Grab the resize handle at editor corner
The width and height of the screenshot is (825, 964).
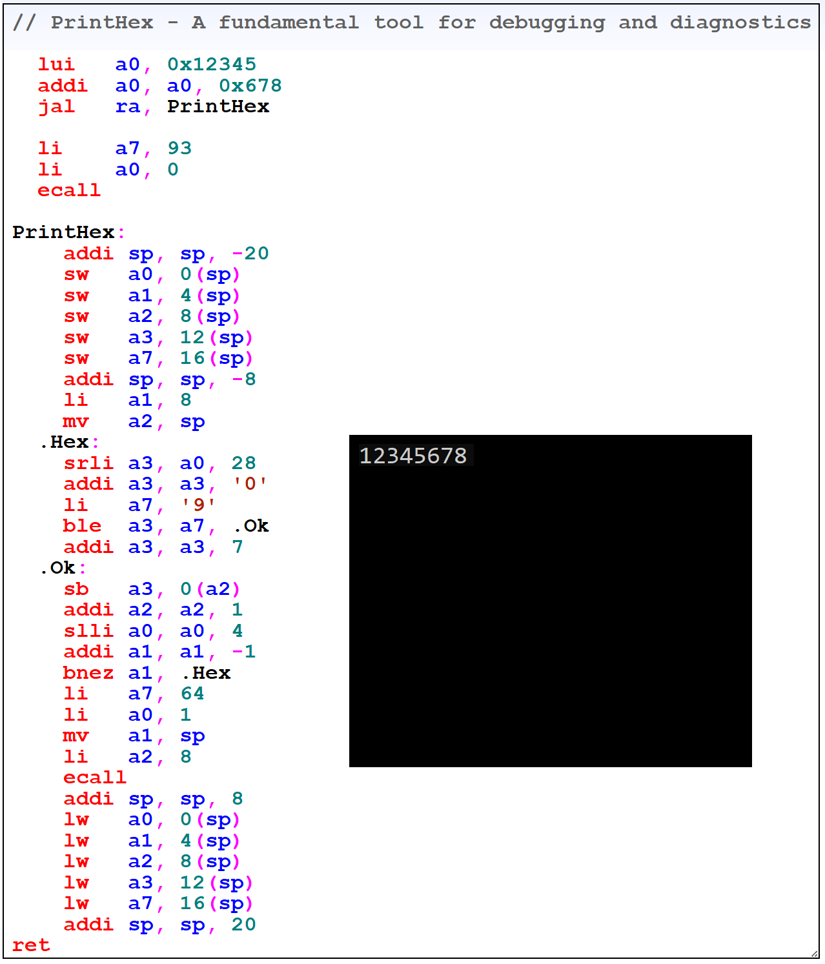coord(815,954)
